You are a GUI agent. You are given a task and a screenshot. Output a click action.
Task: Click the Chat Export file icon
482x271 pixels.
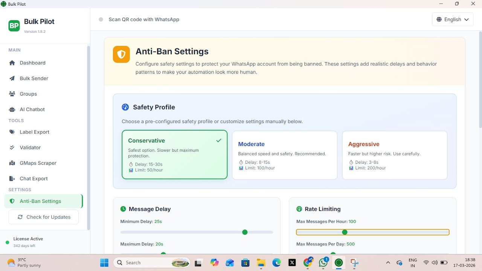[12, 178]
